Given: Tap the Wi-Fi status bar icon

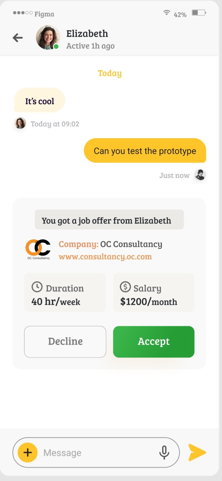Looking at the screenshot, I should pos(166,13).
